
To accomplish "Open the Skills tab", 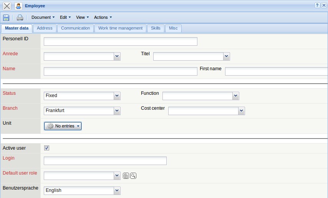I will point(156,28).
